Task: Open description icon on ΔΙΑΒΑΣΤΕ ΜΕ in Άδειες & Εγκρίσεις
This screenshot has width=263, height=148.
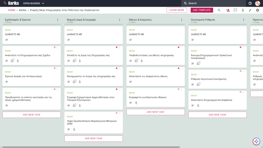Action: point(130,40)
